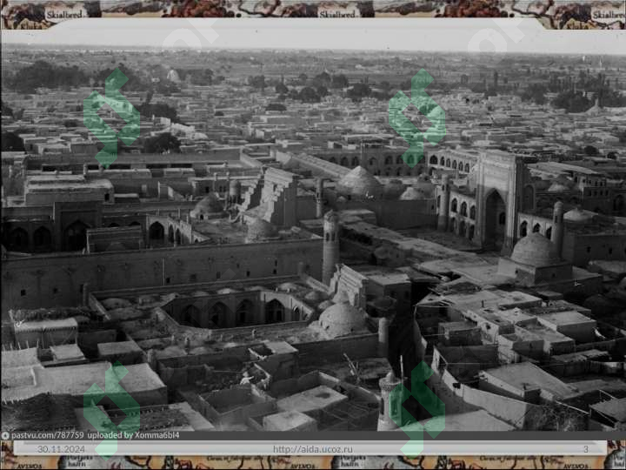This screenshot has width=626, height=470.
Task: Click the pastvu.com/787759 source caption
Action: click(x=48, y=435)
